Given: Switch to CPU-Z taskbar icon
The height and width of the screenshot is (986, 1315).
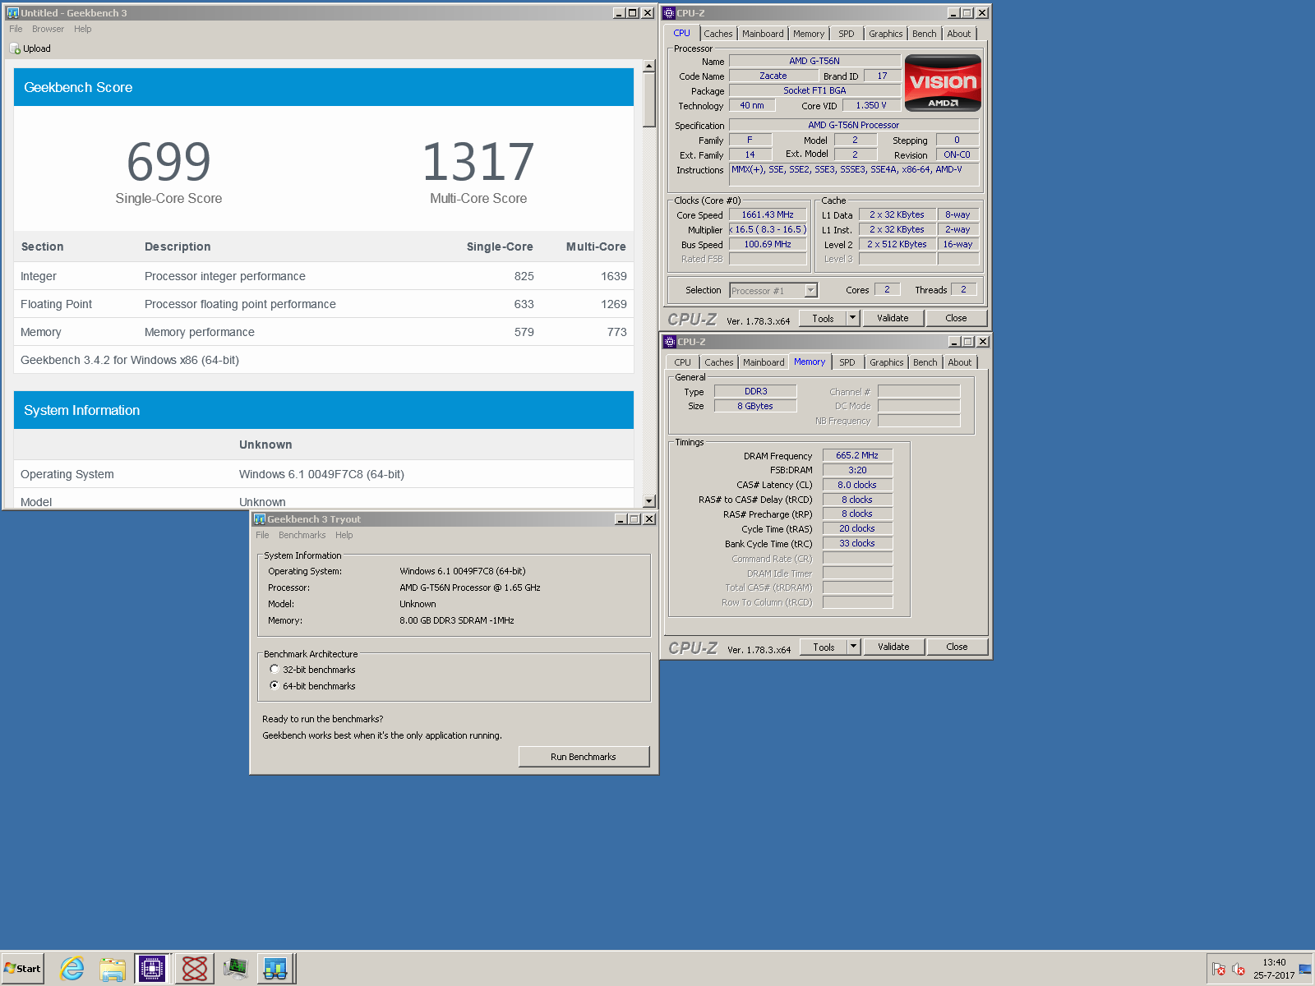Looking at the screenshot, I should point(153,969).
